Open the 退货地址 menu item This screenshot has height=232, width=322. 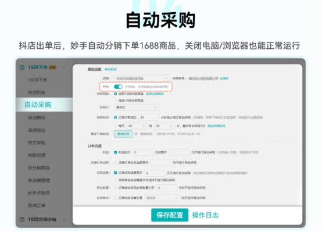point(37,130)
